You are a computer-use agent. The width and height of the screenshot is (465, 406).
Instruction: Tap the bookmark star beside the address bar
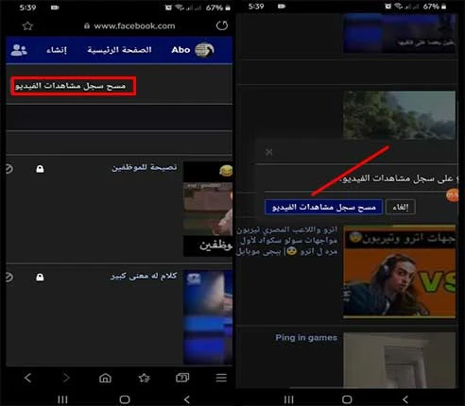[27, 25]
